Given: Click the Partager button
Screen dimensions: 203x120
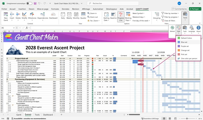Looking at the screenshot, I should [x=195, y=9].
